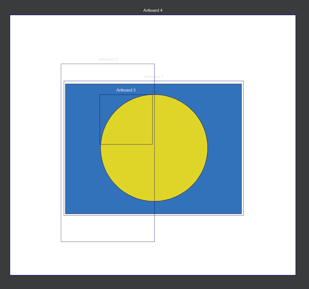
Task: Click the bottom-right corner of the blue rectangle
Action: (x=241, y=214)
